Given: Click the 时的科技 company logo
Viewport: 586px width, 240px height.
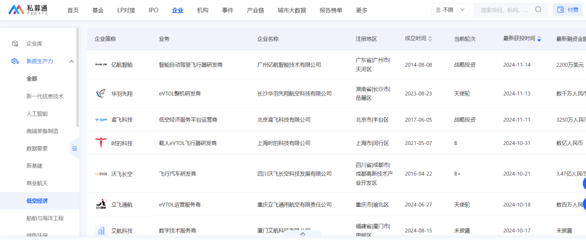Looking at the screenshot, I should [101, 143].
